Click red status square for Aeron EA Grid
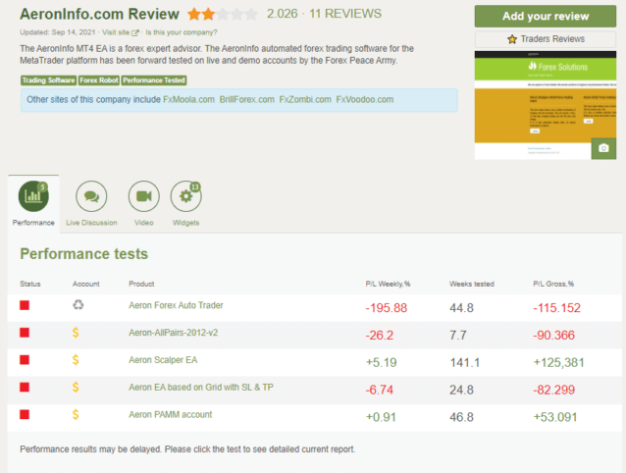 25,388
